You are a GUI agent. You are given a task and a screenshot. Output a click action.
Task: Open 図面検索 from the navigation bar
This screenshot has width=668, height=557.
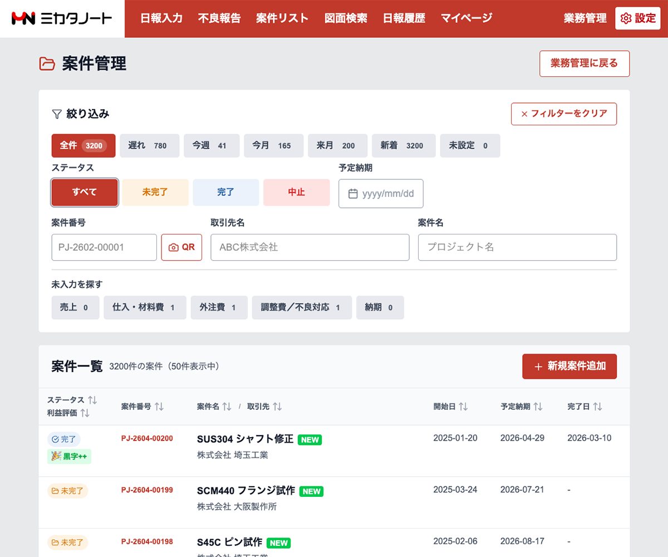[346, 18]
